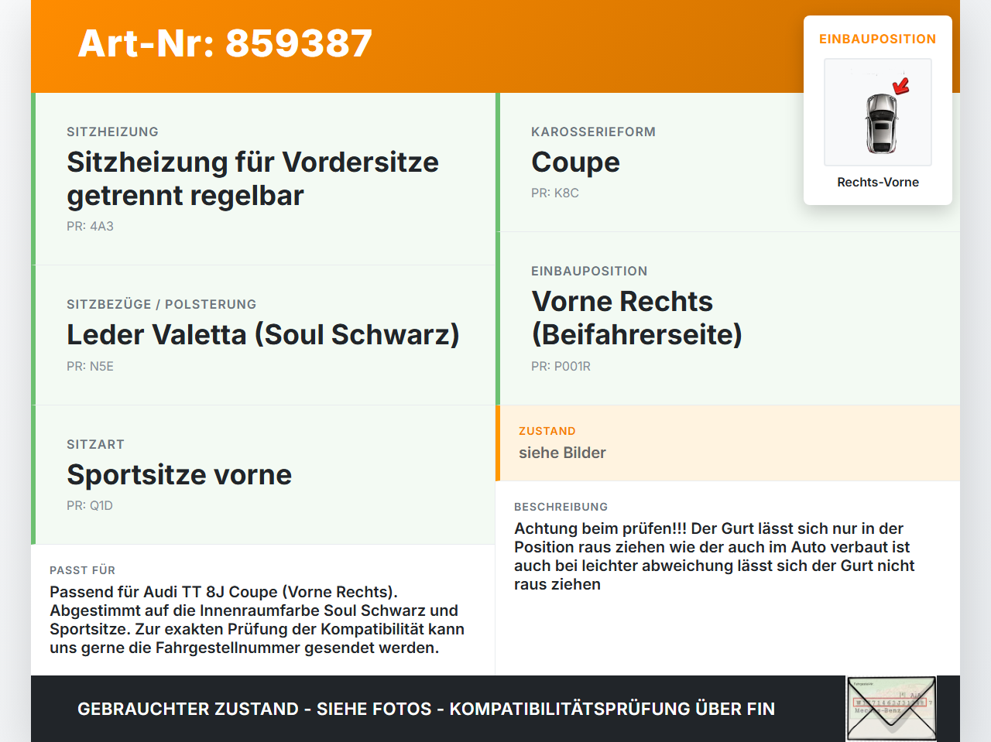Viewport: 991px width, 742px height.
Task: Select the Vorne Rechts (Beifahrerseite) card
Action: point(728,319)
